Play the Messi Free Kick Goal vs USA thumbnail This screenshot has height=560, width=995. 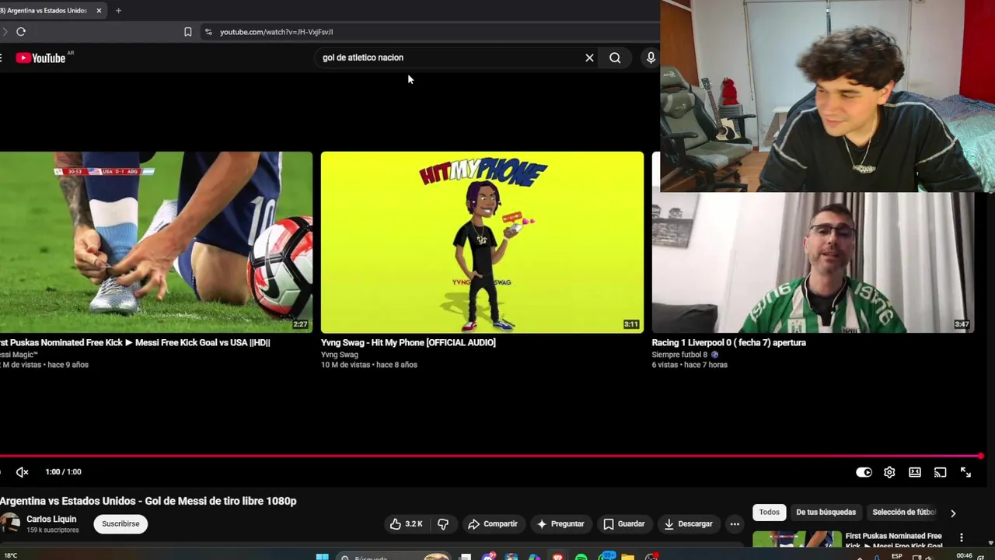coord(155,243)
